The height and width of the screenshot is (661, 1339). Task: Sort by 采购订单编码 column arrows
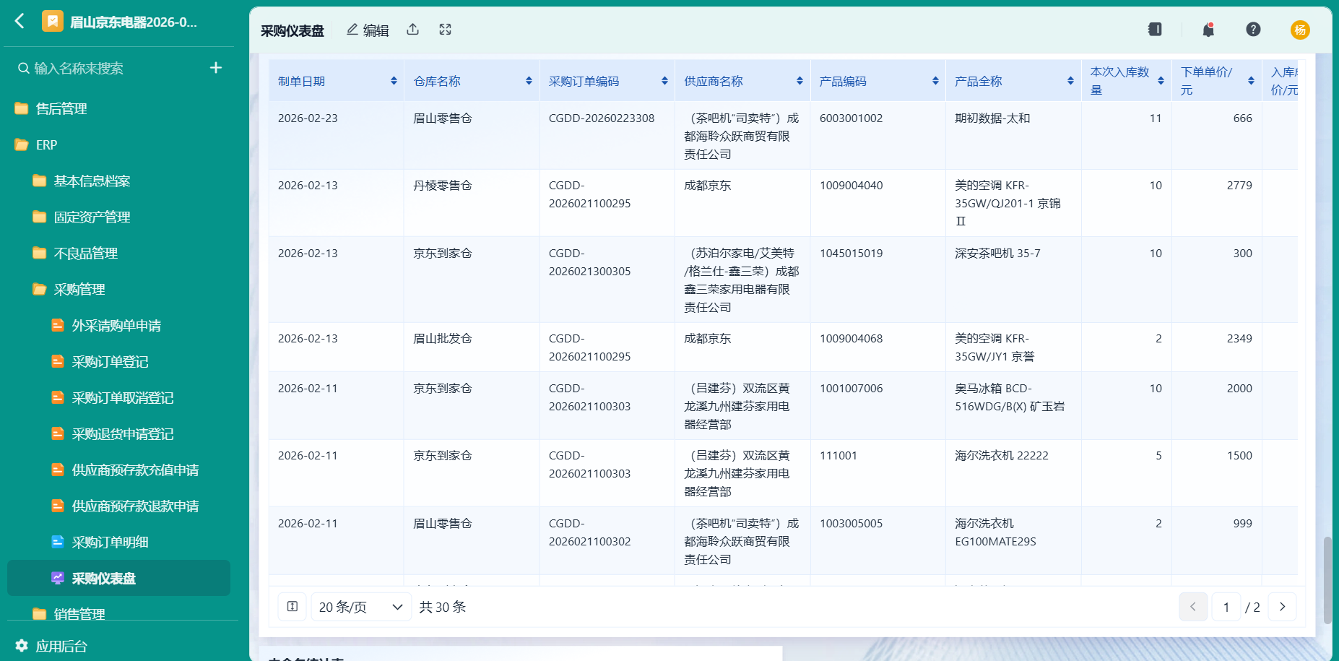[x=664, y=81]
